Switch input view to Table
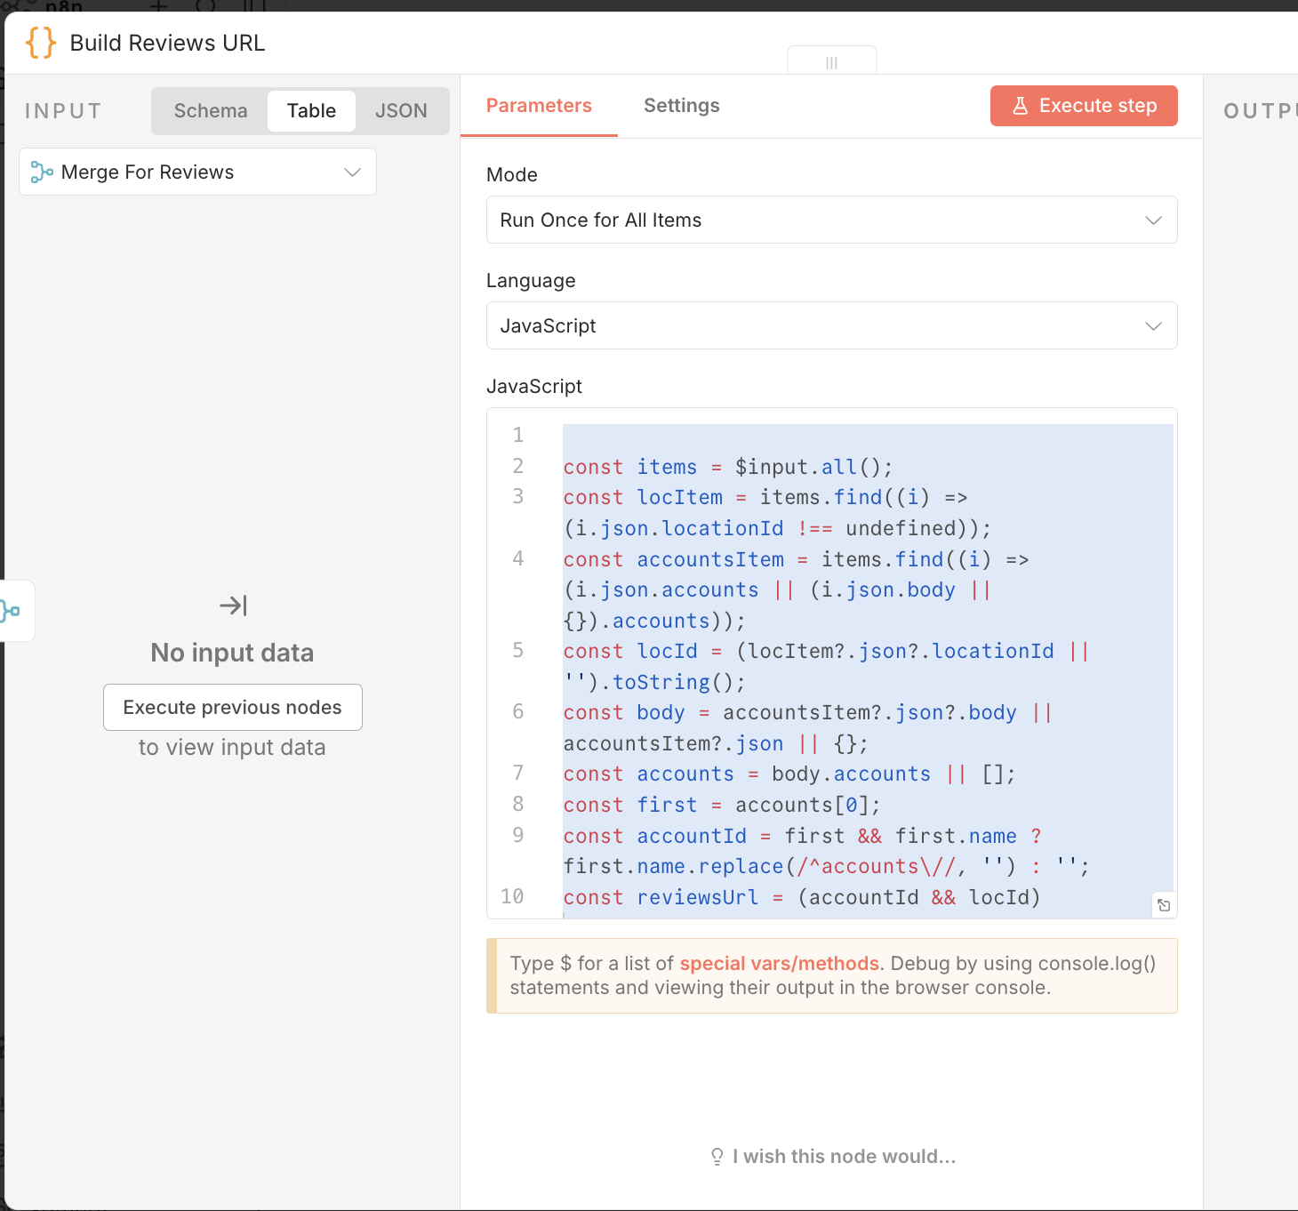Screen dimensions: 1298x1211 (x=311, y=111)
